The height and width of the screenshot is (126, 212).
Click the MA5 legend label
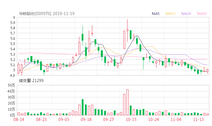(156, 14)
